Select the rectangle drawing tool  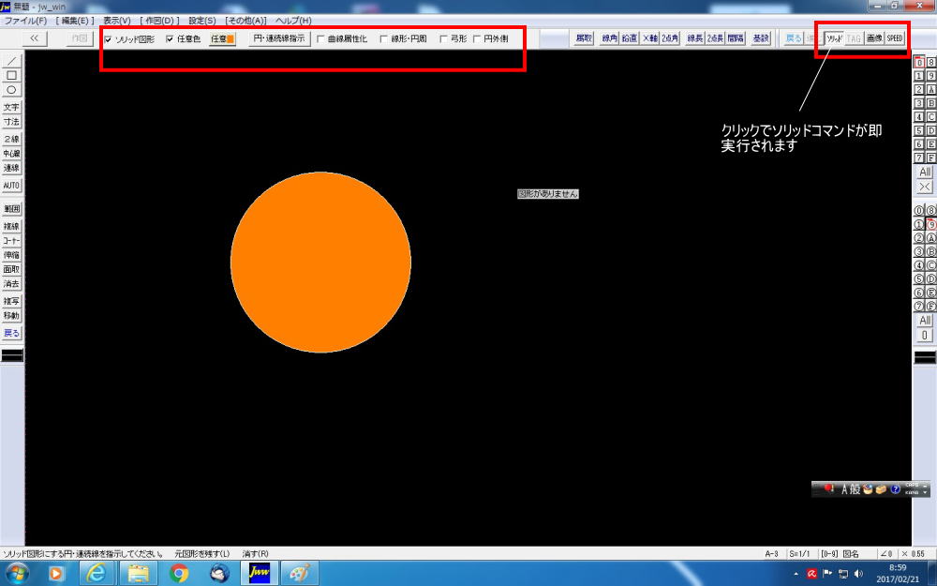11,75
